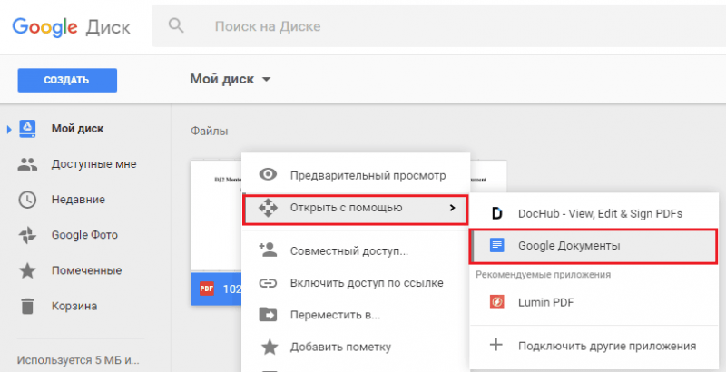The width and height of the screenshot is (726, 372).
Task: Select Мой диск label in sidebar
Action: pyautogui.click(x=77, y=129)
